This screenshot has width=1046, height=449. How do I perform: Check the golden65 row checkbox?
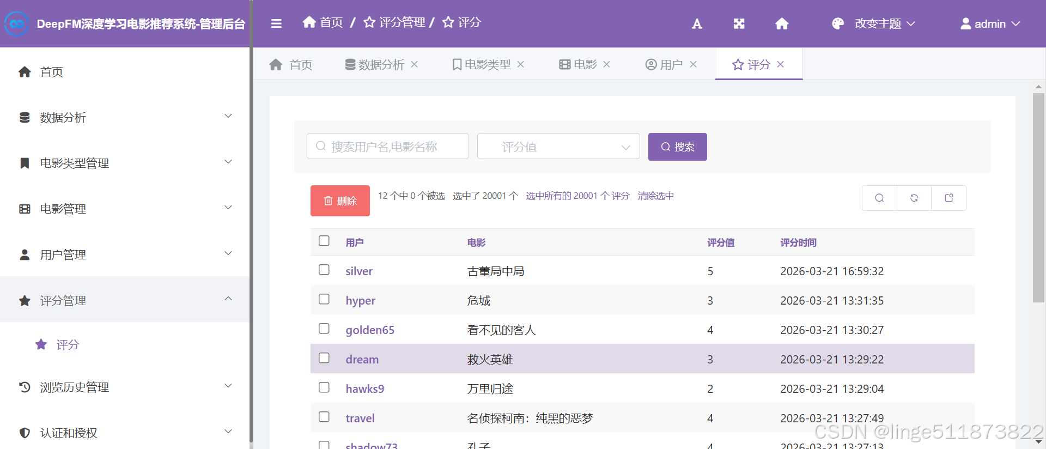[x=324, y=329]
